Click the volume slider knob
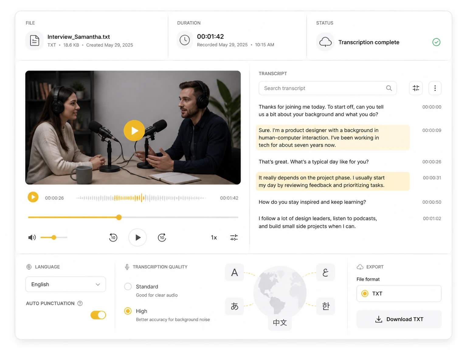467x350 pixels. (x=54, y=237)
